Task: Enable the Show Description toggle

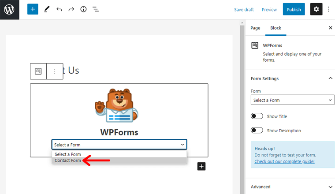Action: pyautogui.click(x=257, y=131)
